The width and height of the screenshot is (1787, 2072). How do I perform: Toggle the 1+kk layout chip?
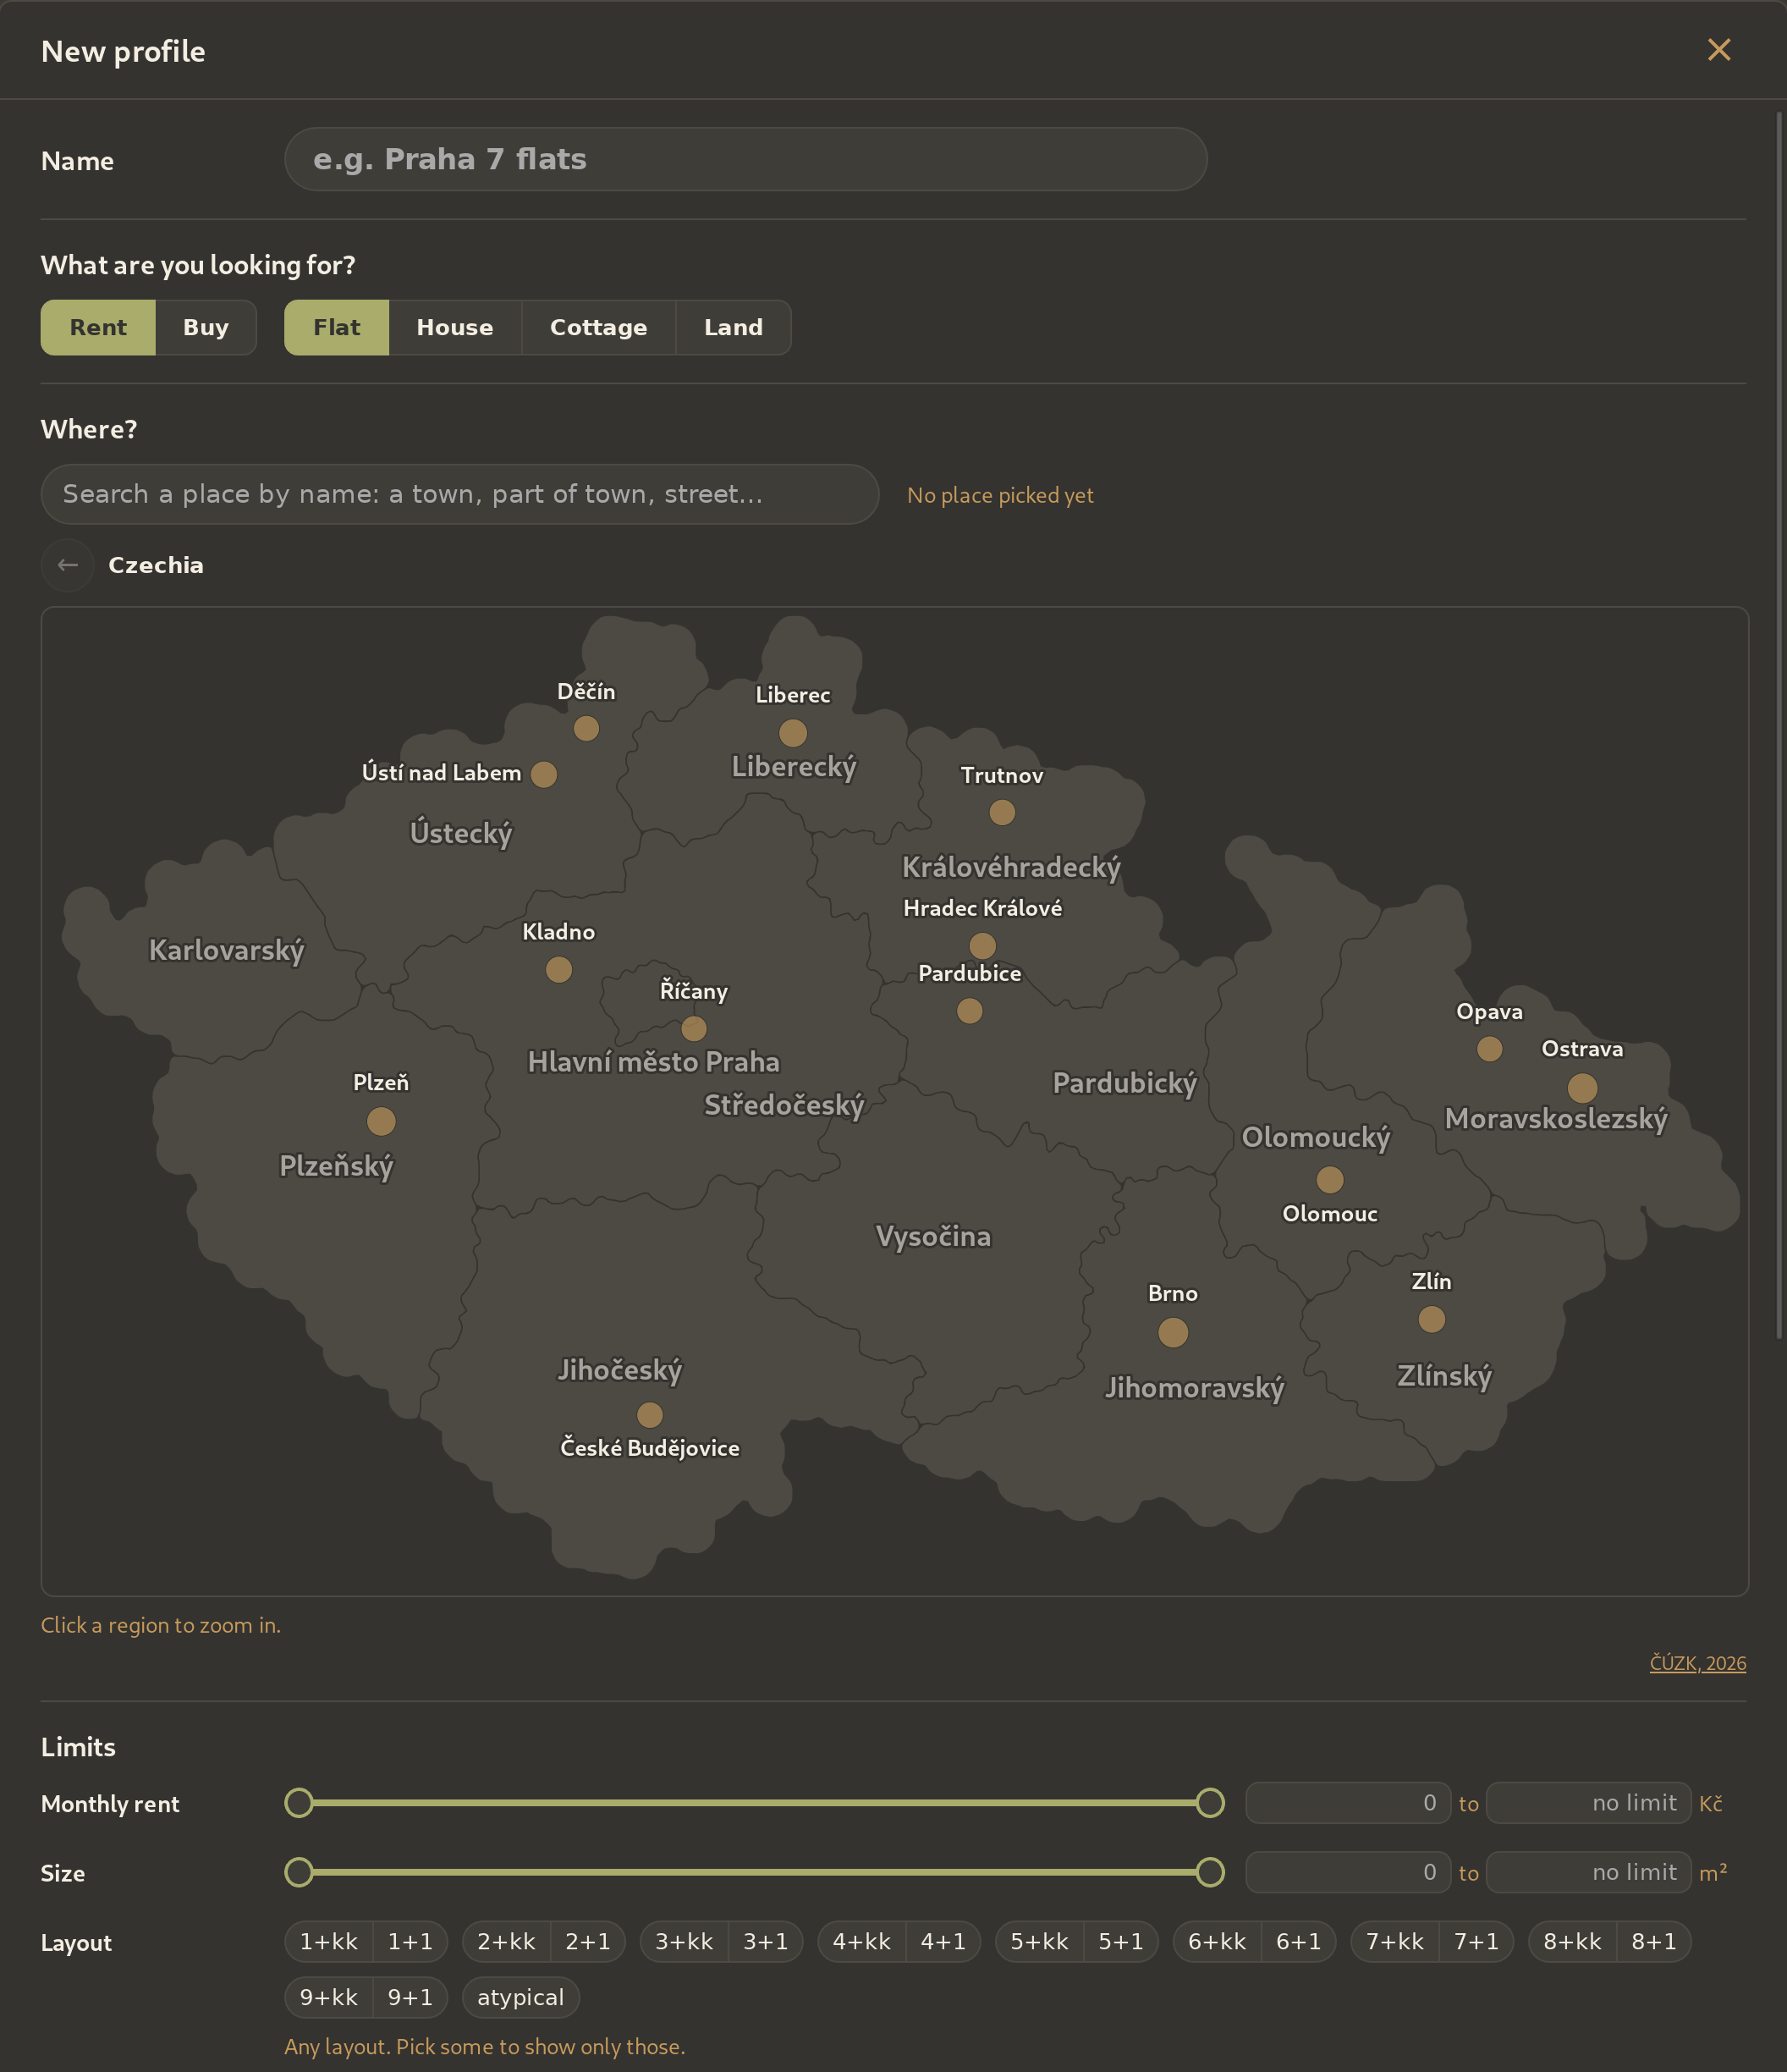coord(329,1941)
